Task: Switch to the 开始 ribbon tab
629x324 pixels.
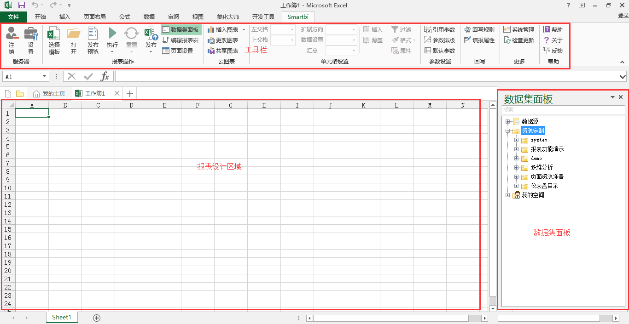Action: pyautogui.click(x=41, y=17)
